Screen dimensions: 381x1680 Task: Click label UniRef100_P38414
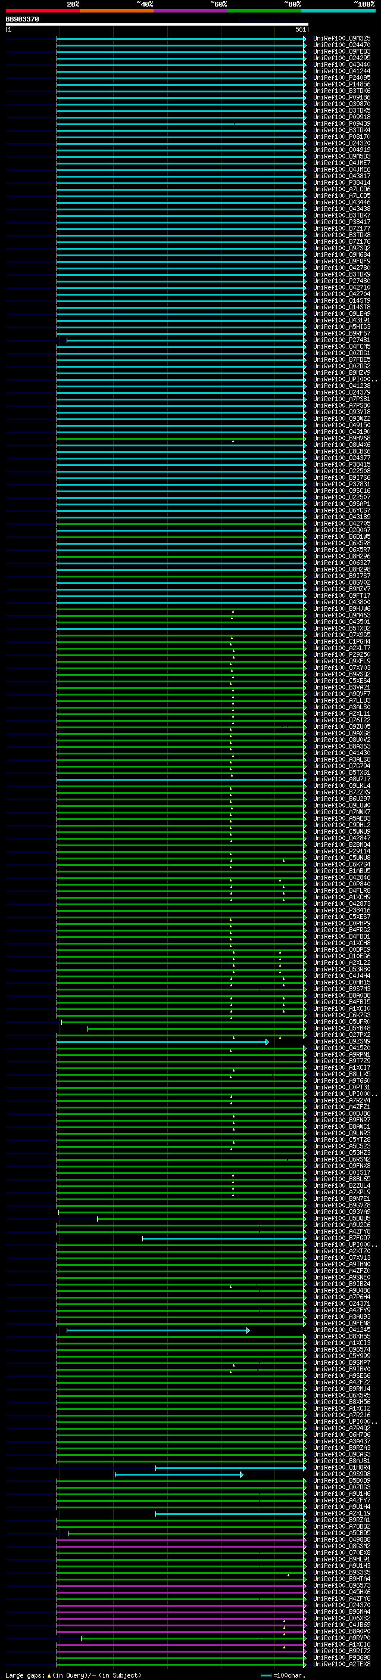pos(342,182)
